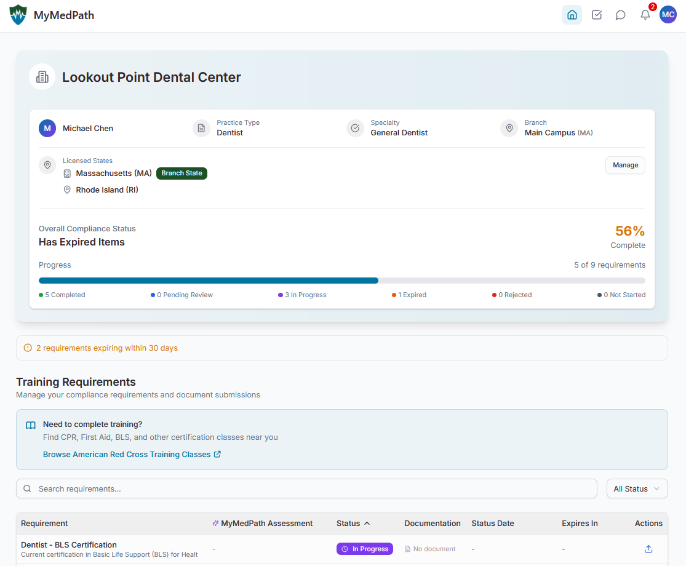Click the document icon next to Practice Type
This screenshot has width=686, height=566.
201,128
